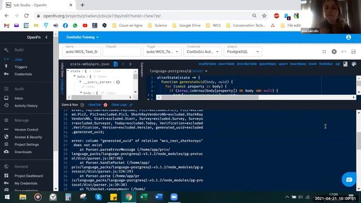
Task: Go to Access & Security
Action: click(x=28, y=137)
